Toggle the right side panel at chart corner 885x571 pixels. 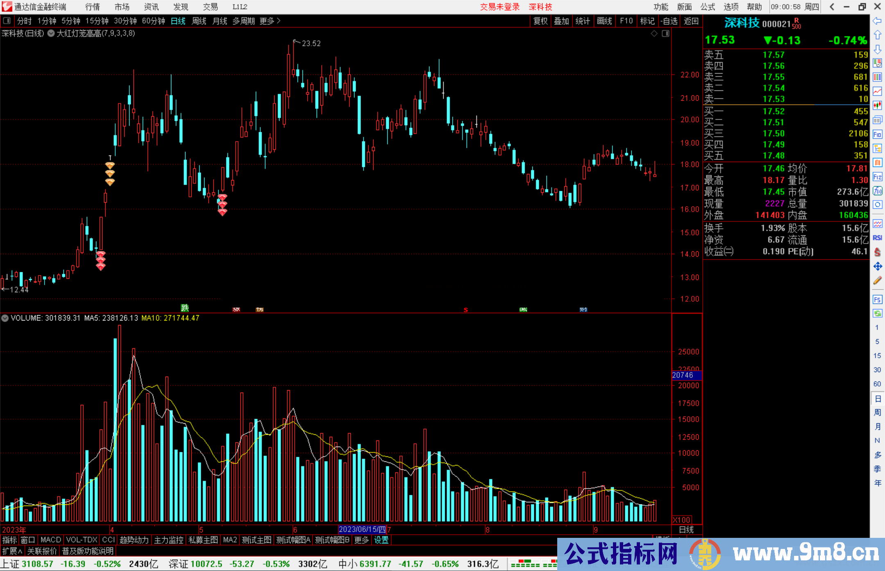point(665,34)
